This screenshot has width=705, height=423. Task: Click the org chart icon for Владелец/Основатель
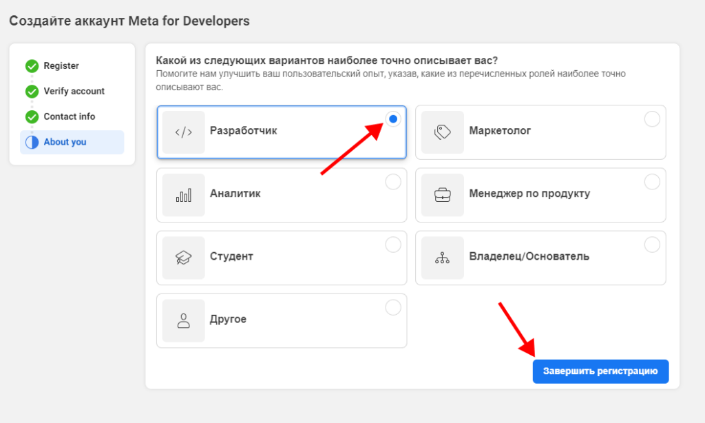coord(442,258)
